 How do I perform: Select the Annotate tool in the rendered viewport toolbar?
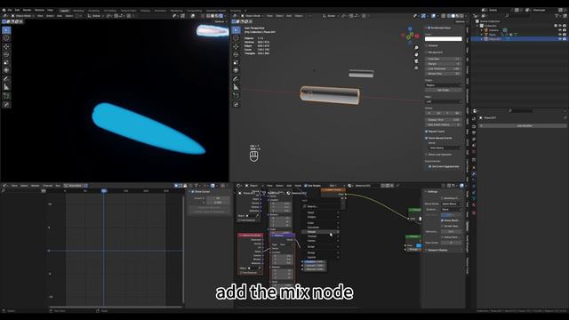(x=6, y=79)
